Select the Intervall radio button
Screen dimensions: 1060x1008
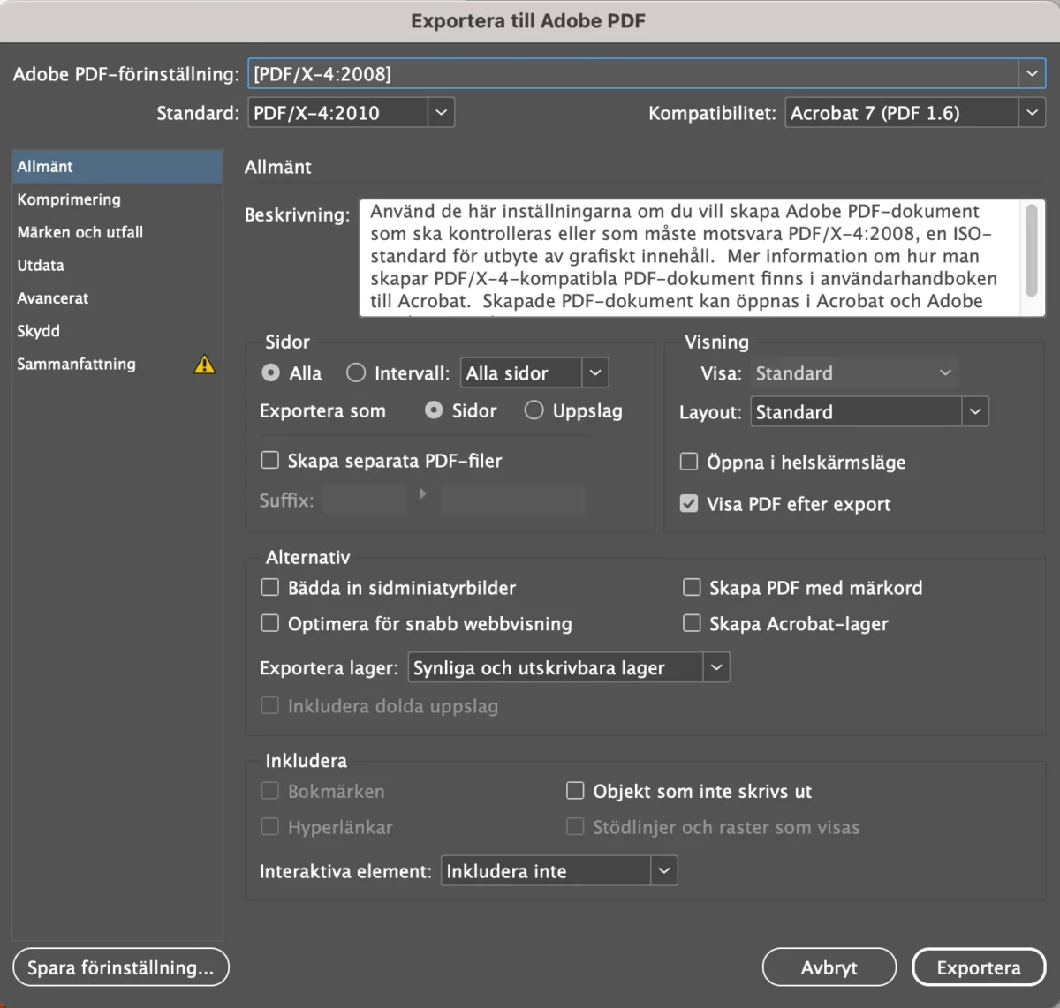[356, 372]
